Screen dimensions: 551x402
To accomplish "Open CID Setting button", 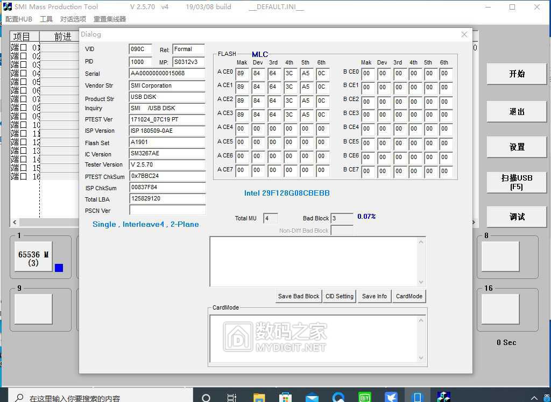I will (x=340, y=296).
